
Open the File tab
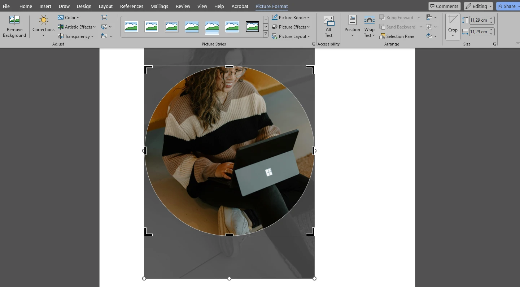tap(6, 6)
